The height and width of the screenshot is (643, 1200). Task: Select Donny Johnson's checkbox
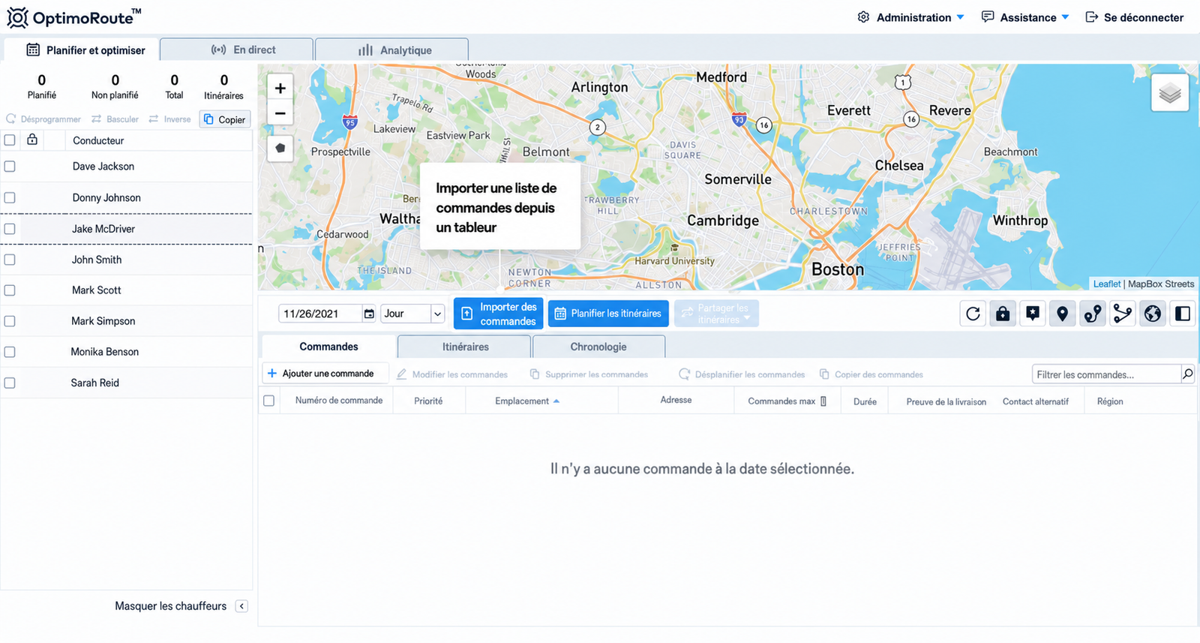[10, 198]
